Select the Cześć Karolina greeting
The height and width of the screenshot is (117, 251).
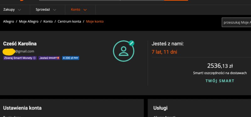tap(20, 44)
